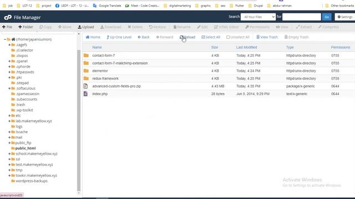355x199 pixels.
Task: Create a new file with + File
Action: (x=7, y=27)
